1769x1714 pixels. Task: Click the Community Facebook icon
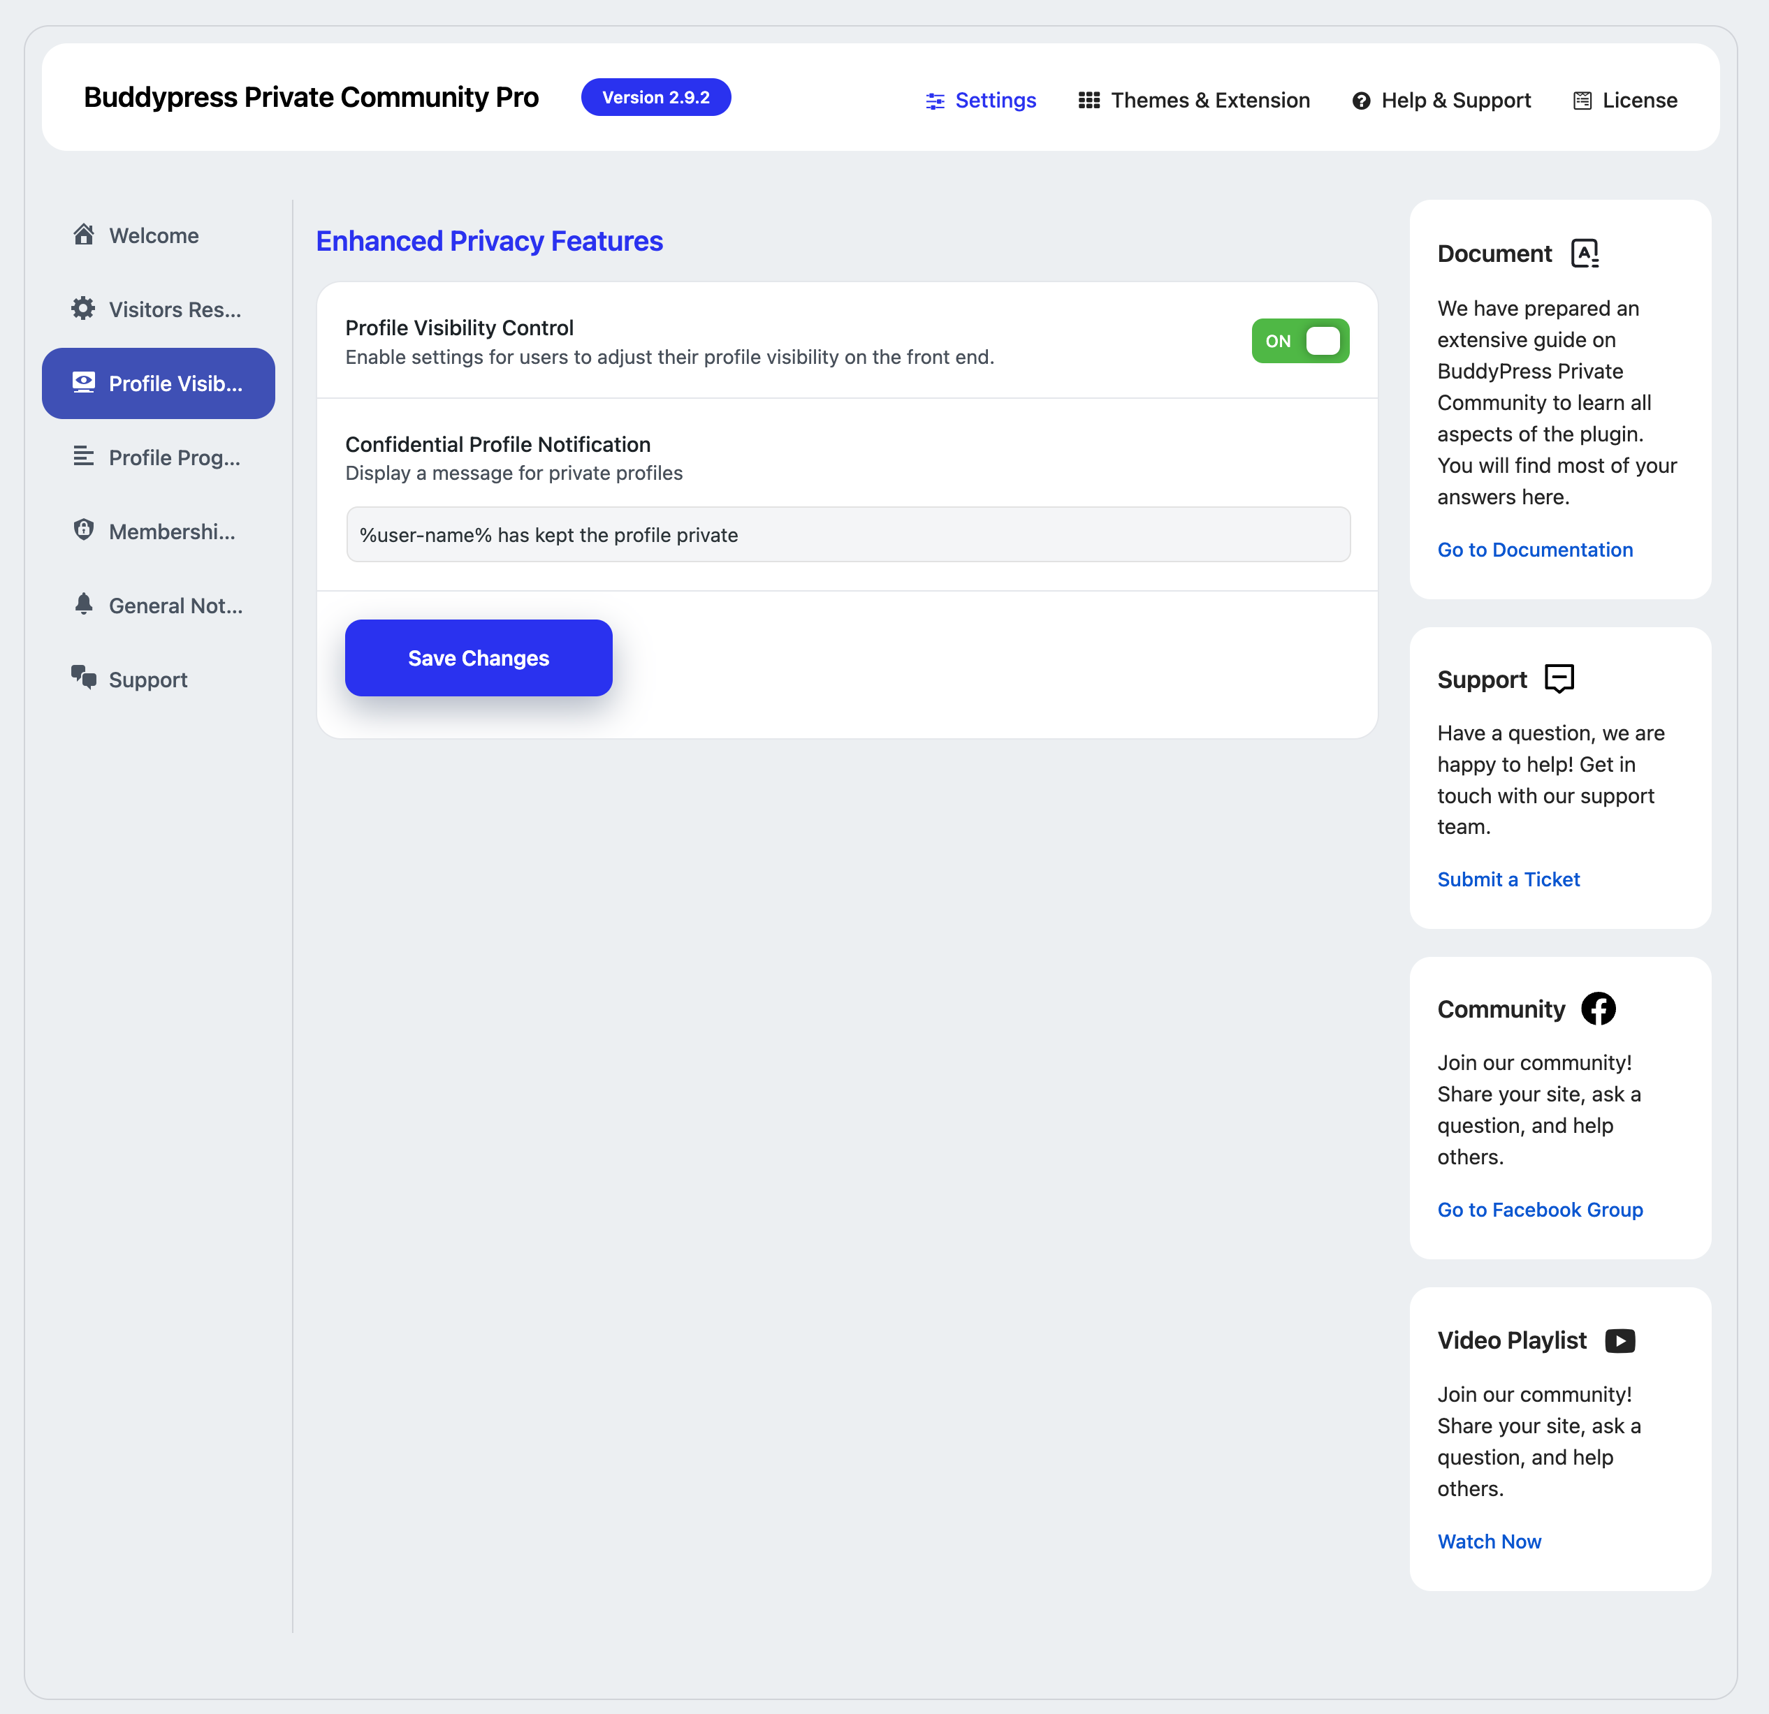(1599, 1009)
